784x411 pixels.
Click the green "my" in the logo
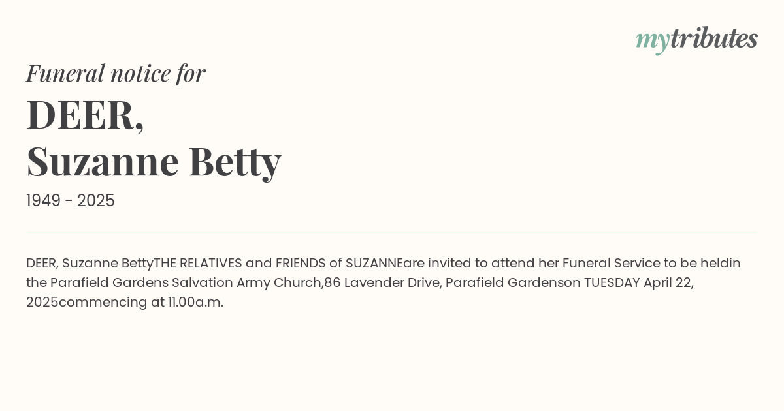click(x=652, y=42)
